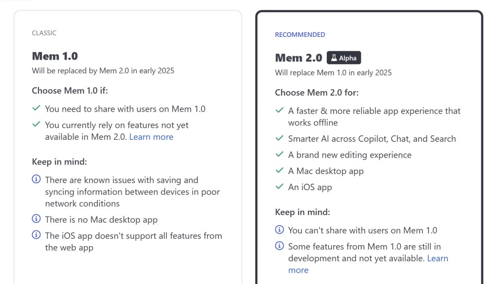Click checkmark next to 'A Mac desktop app'

tap(279, 170)
